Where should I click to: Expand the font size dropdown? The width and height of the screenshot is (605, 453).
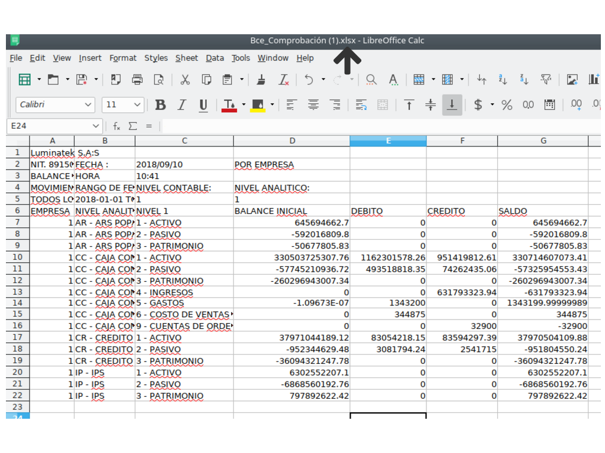pyautogui.click(x=138, y=105)
